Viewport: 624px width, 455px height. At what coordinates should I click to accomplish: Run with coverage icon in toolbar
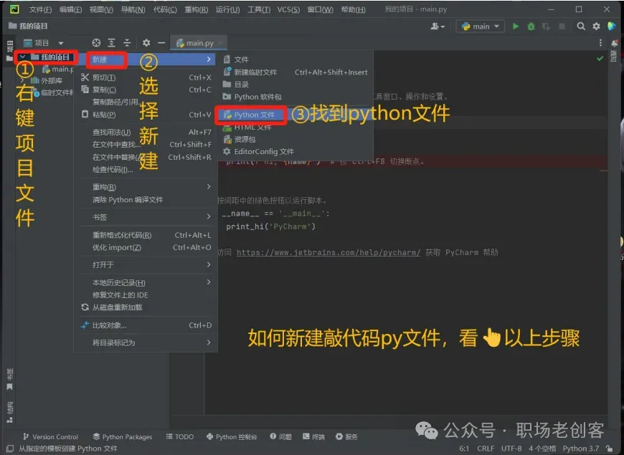[x=547, y=27]
